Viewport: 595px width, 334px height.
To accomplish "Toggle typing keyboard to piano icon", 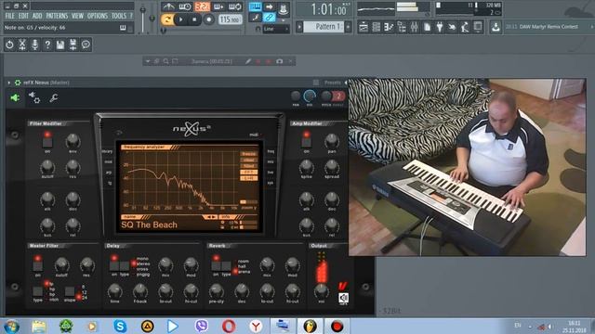I will pyautogui.click(x=255, y=6).
